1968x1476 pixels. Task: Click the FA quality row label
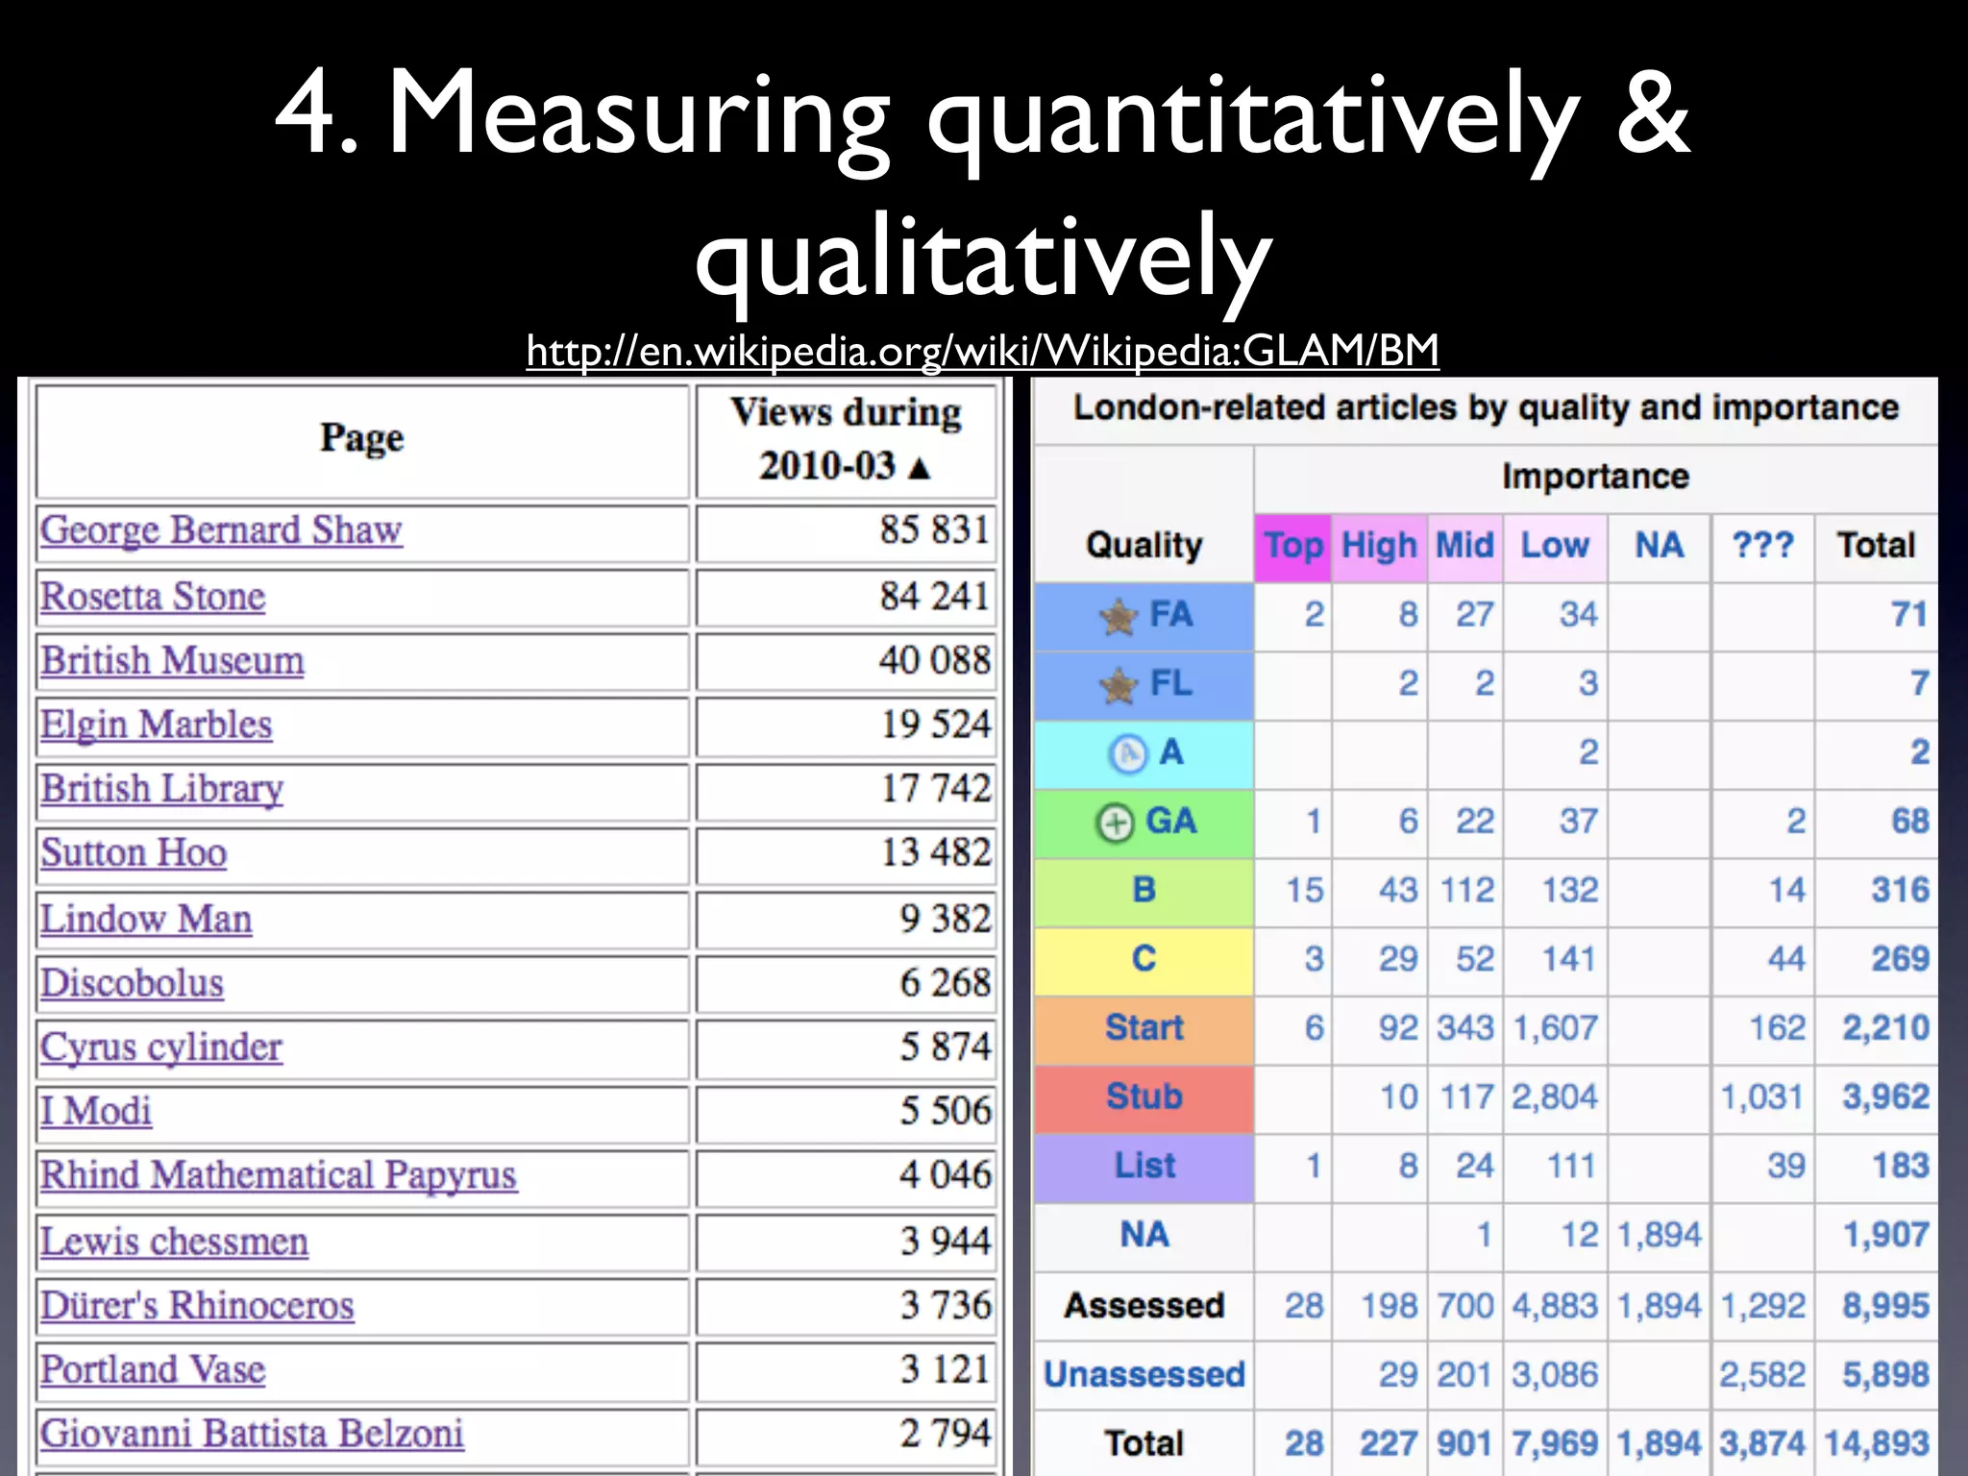tap(1171, 615)
